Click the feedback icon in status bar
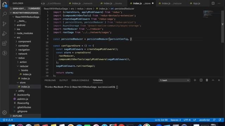This screenshot has height=126, width=225. pyautogui.click(x=214, y=120)
